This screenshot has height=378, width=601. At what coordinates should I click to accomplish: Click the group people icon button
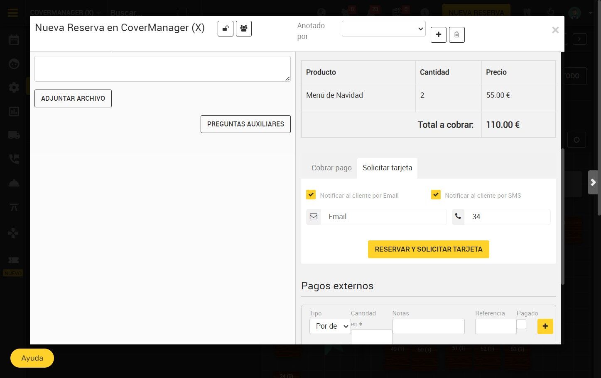[244, 29]
